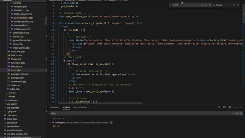Open header-generic.php file
Viewport: 245px width, 138px height.
tap(23, 21)
